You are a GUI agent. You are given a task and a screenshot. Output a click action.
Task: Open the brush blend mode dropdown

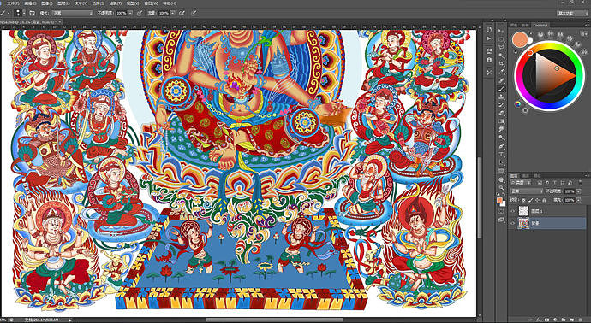(x=72, y=13)
